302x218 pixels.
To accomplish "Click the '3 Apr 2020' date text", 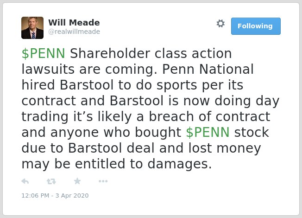I will tap(72, 195).
